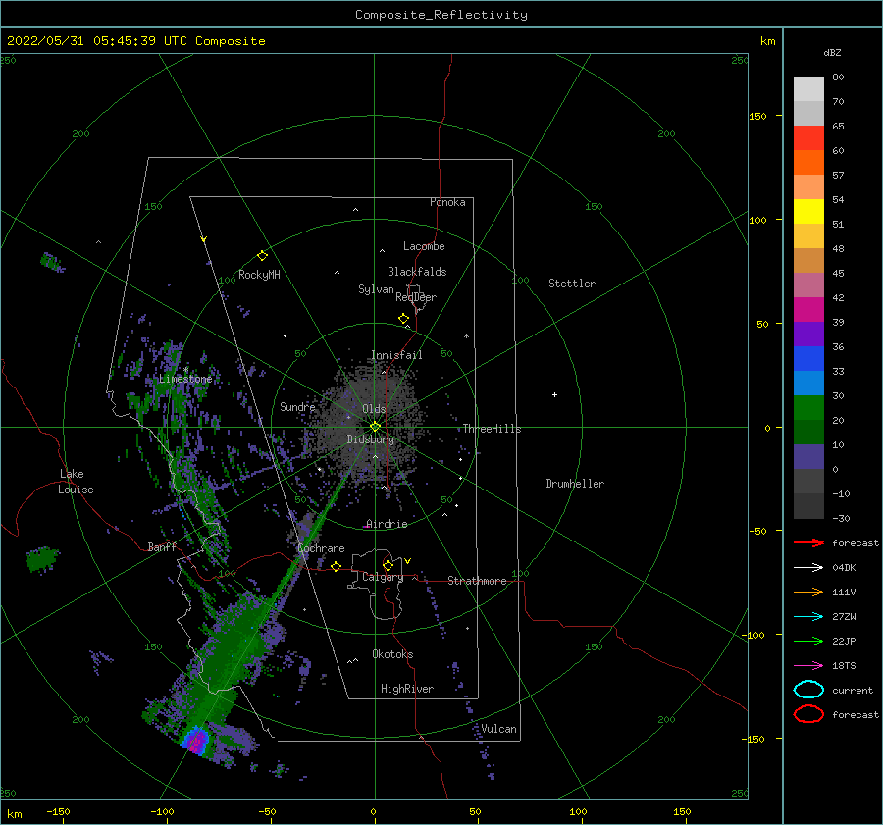
Task: Click the Innisfail label
Action: click(396, 355)
